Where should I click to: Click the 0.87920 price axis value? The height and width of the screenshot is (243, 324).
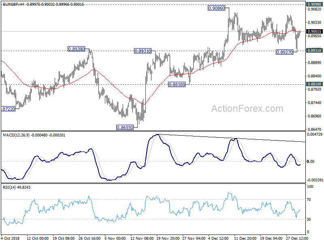click(x=315, y=89)
